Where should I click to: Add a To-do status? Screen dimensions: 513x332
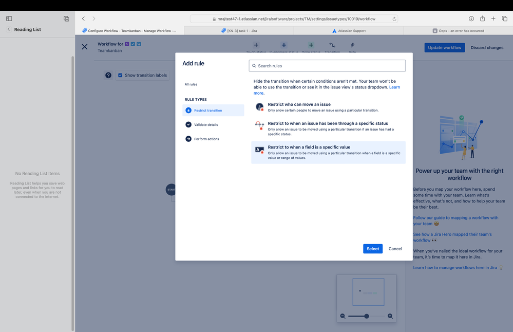256,46
